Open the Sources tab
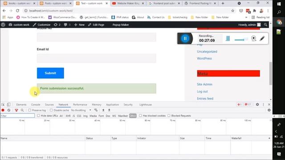Viewport: 285px width, 160px height. (x=49, y=105)
